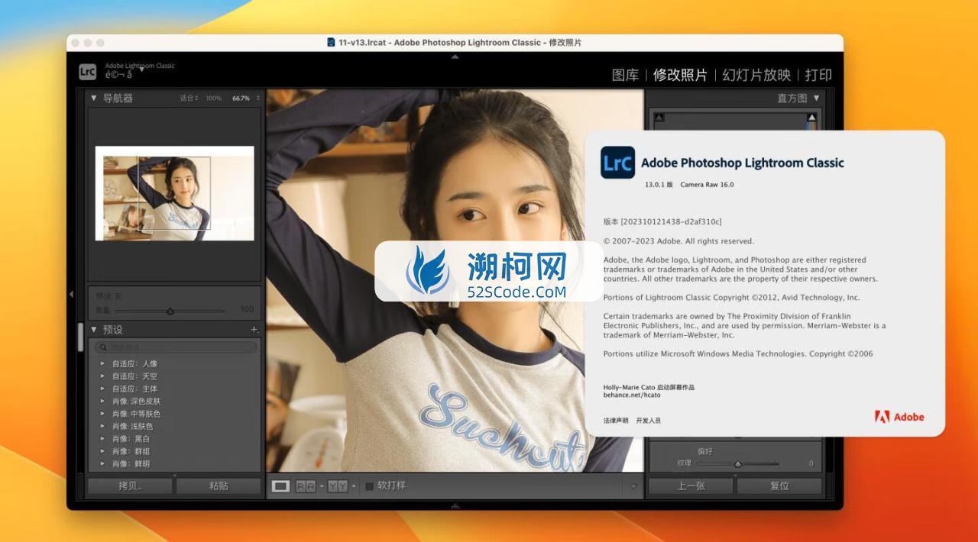Expand the 自适应: 人像 preset group
This screenshot has width=978, height=542.
[102, 364]
